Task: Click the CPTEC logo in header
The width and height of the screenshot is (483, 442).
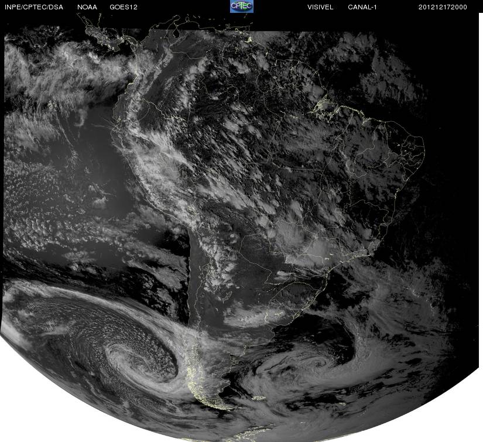Action: (242, 6)
